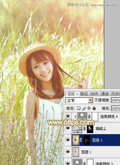Select layer named 曲线 2
Viewport: 120px width, 165px height.
tap(101, 129)
